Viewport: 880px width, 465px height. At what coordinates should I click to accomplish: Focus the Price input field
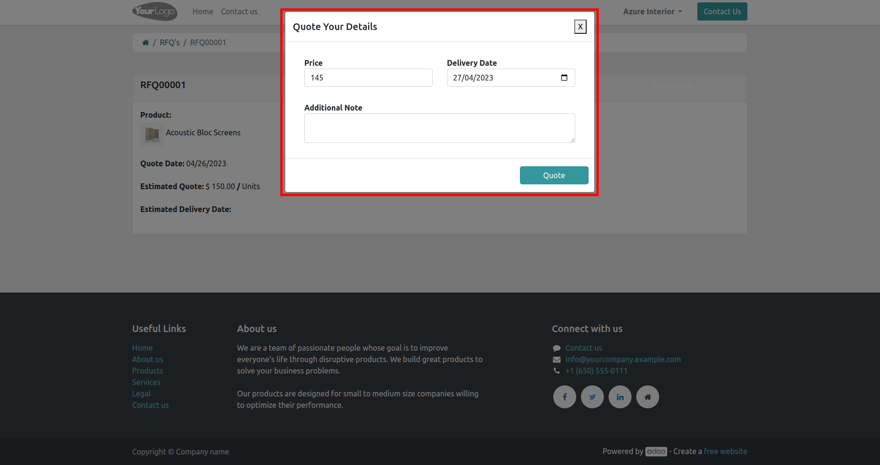click(368, 78)
